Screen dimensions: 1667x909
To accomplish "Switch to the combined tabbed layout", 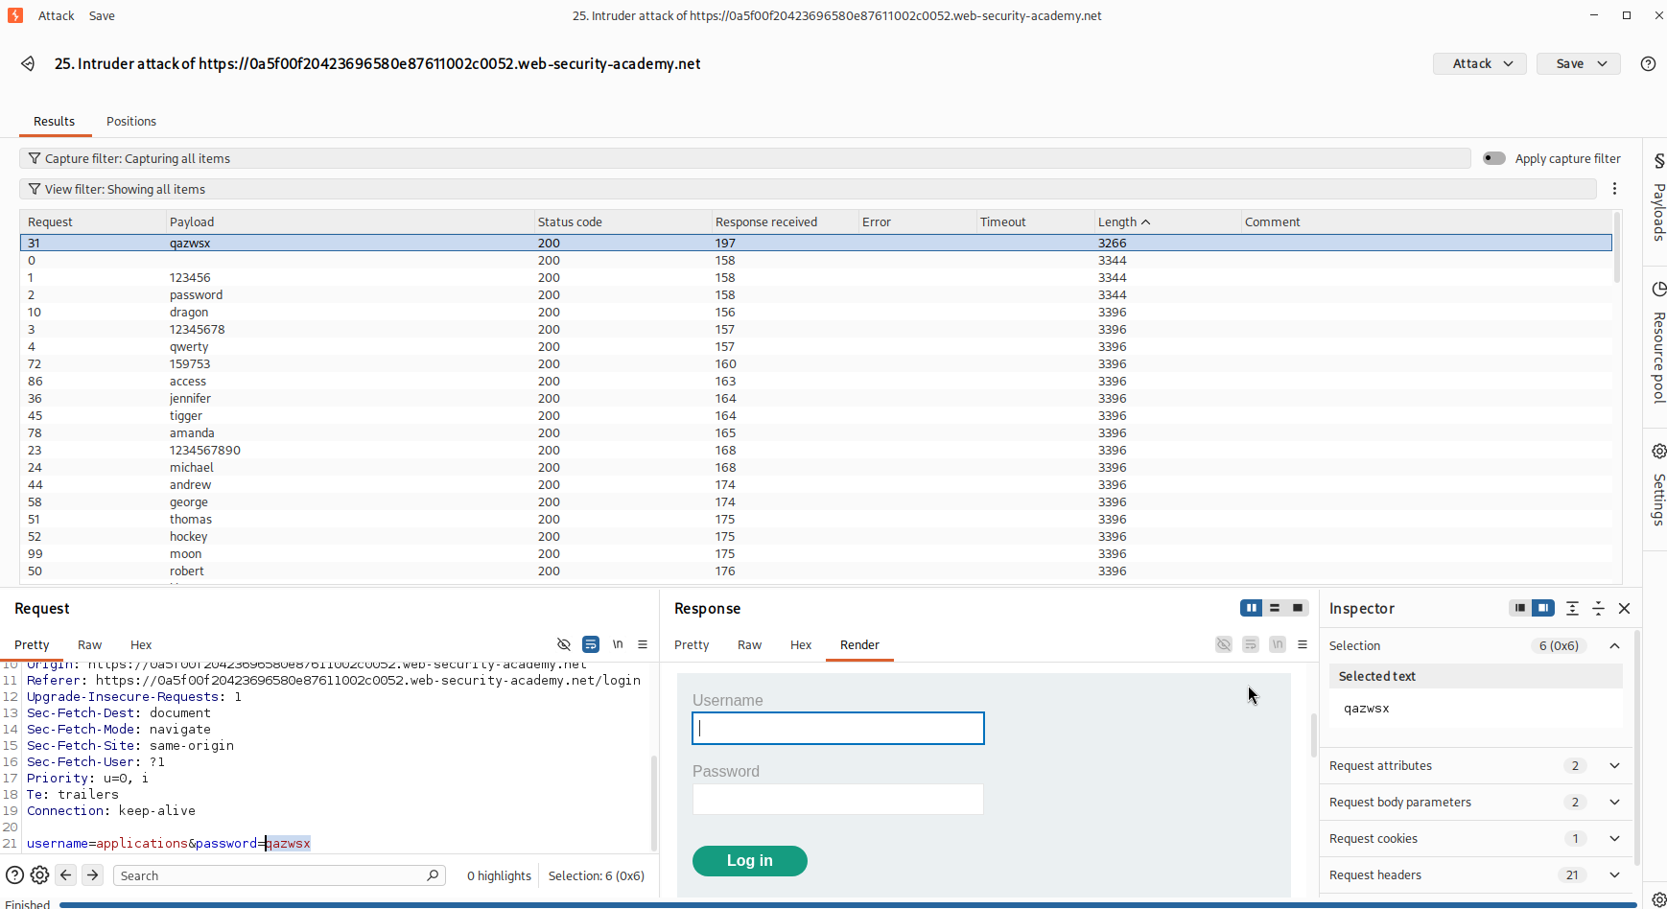I will [1298, 608].
